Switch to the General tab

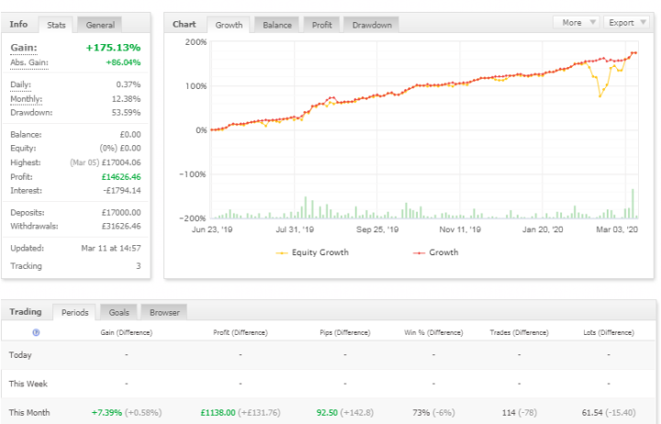point(99,25)
